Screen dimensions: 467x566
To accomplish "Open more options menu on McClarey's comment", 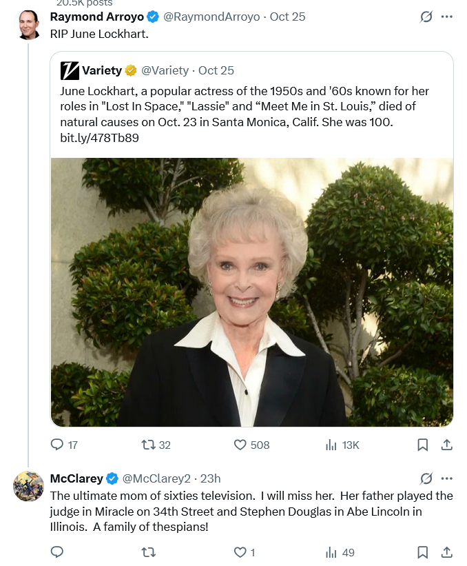I will tap(447, 478).
